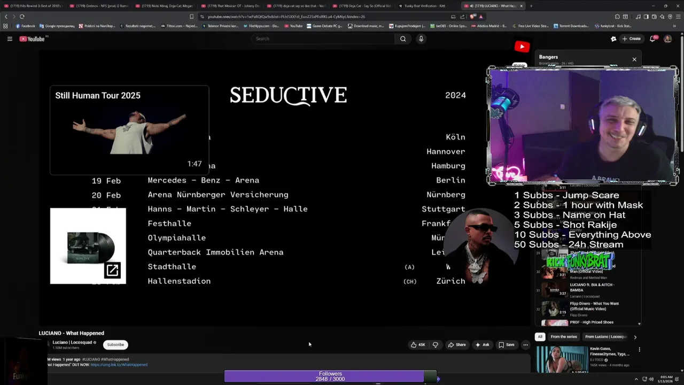This screenshot has width=684, height=385.
Task: Open the account avatar menu
Action: click(x=667, y=38)
